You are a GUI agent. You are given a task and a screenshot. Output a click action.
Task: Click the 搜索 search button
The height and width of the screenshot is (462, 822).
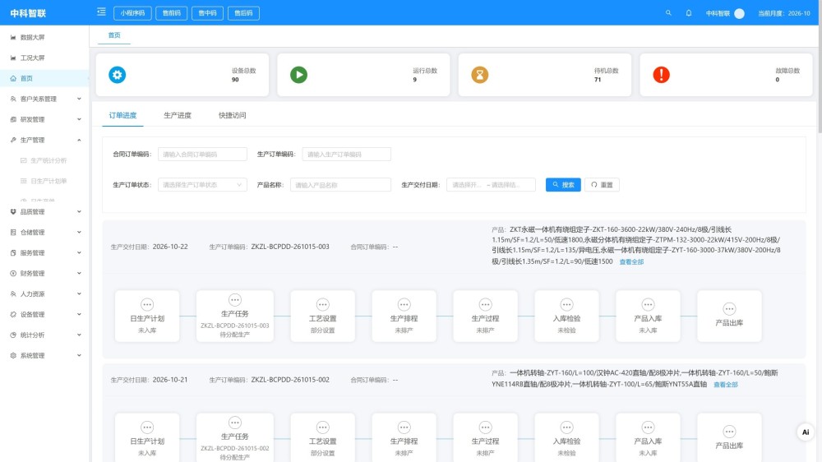coord(563,185)
